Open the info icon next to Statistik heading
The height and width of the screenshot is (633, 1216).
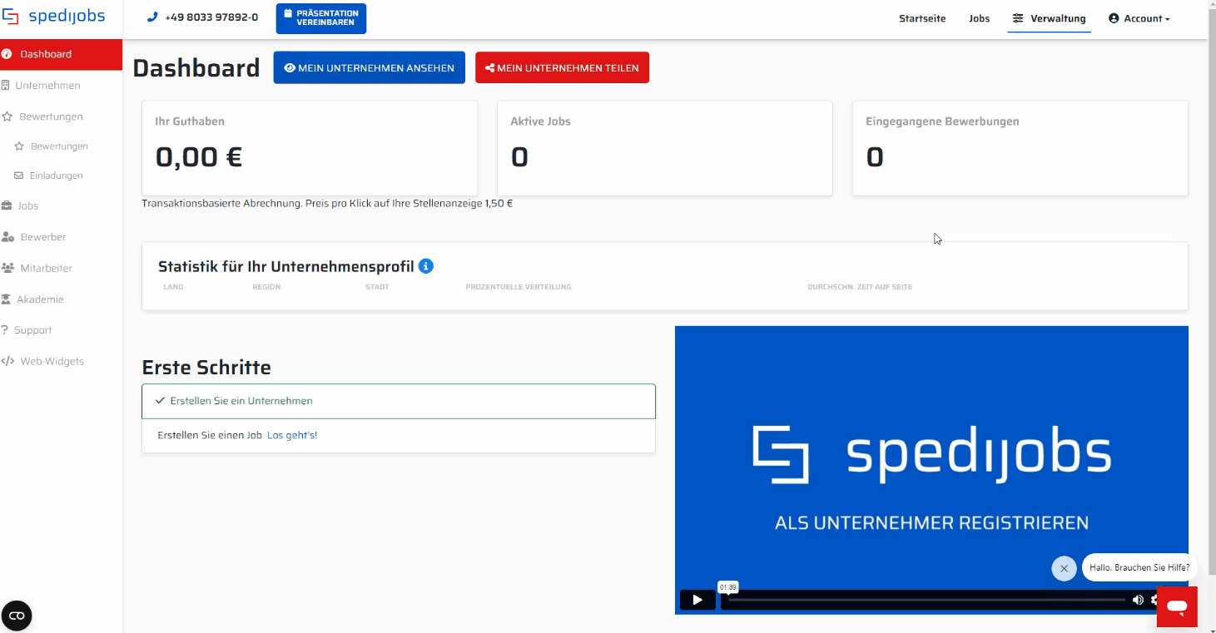point(426,266)
